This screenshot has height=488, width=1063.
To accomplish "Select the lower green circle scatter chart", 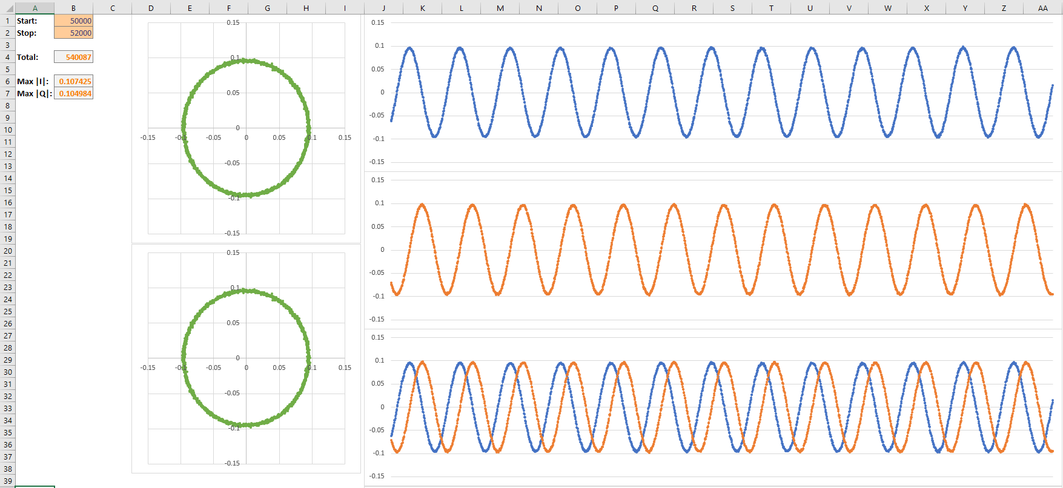I will 246,358.
